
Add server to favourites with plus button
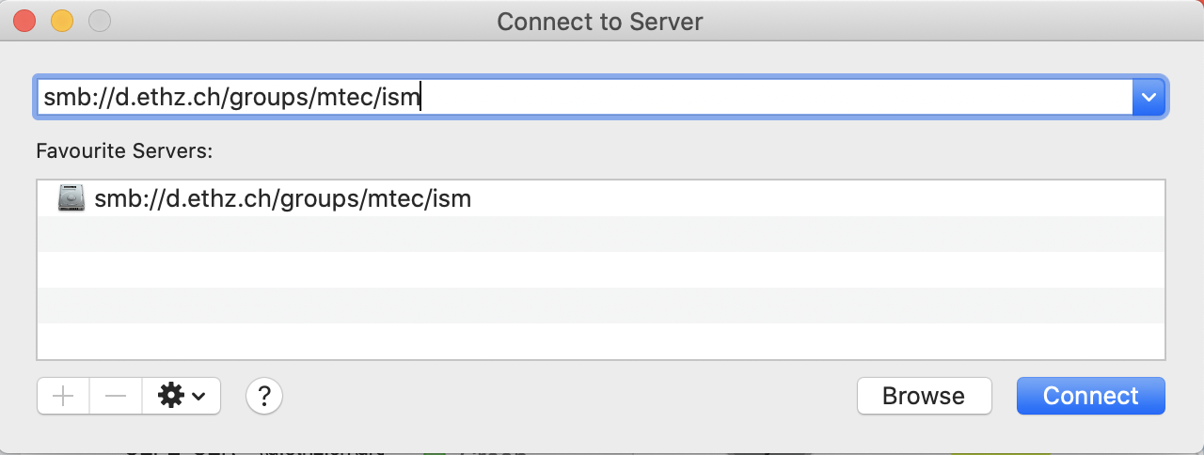[63, 396]
